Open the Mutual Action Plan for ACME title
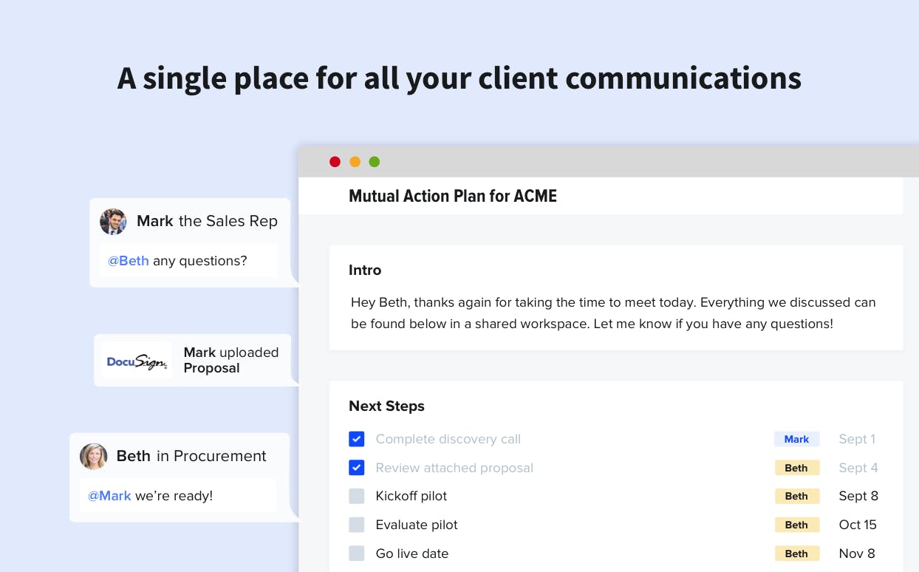Screen dimensions: 919x572 [453, 196]
